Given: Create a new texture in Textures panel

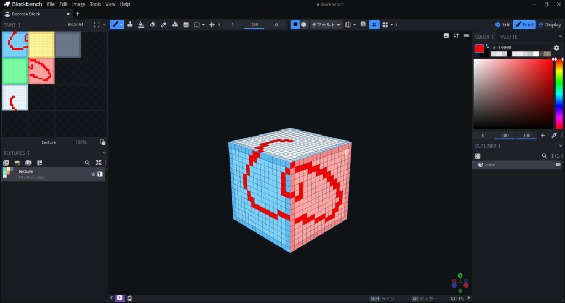Looking at the screenshot, I should tap(7, 163).
